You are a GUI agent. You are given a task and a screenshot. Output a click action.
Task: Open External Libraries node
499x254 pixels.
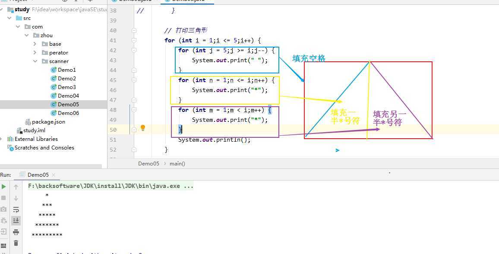[36, 139]
